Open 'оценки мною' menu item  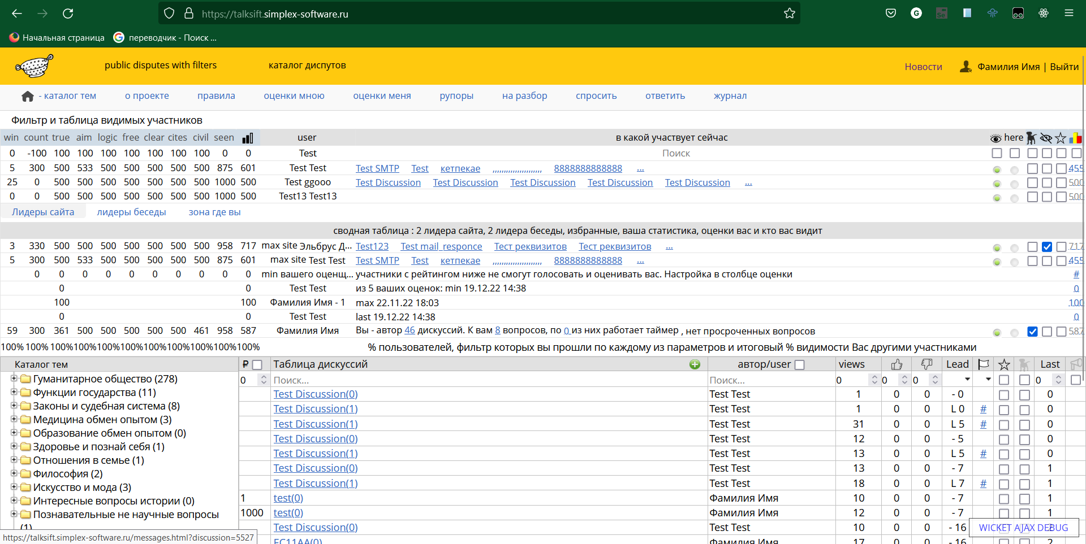click(x=294, y=96)
